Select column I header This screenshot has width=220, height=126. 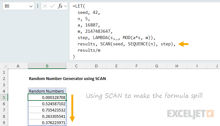(197, 66)
